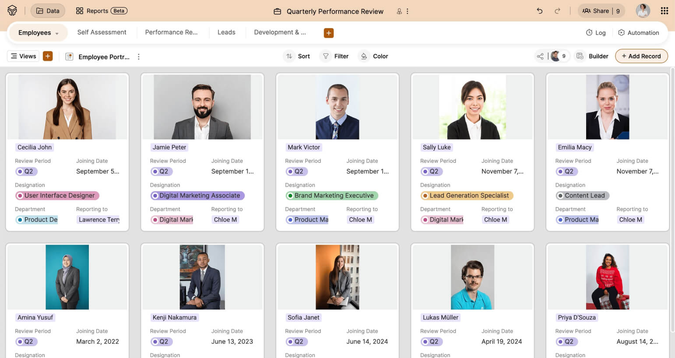Open the Builder tool

(x=593, y=56)
